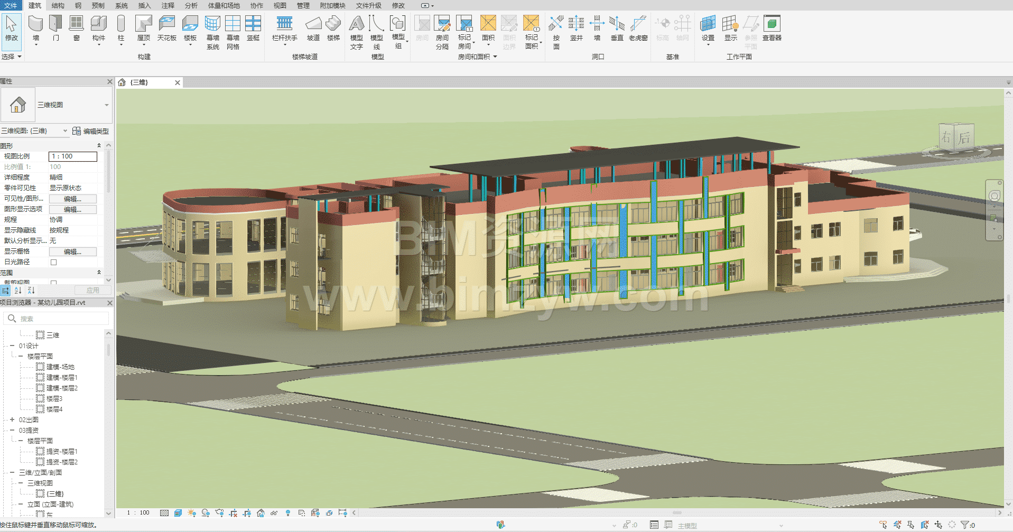The width and height of the screenshot is (1013, 532).
Task: Enable the 日光路径 checkbox
Action: 53,262
